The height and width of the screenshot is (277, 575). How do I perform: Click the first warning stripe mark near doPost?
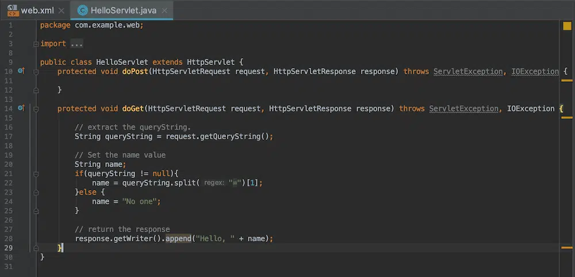pyautogui.click(x=566, y=80)
